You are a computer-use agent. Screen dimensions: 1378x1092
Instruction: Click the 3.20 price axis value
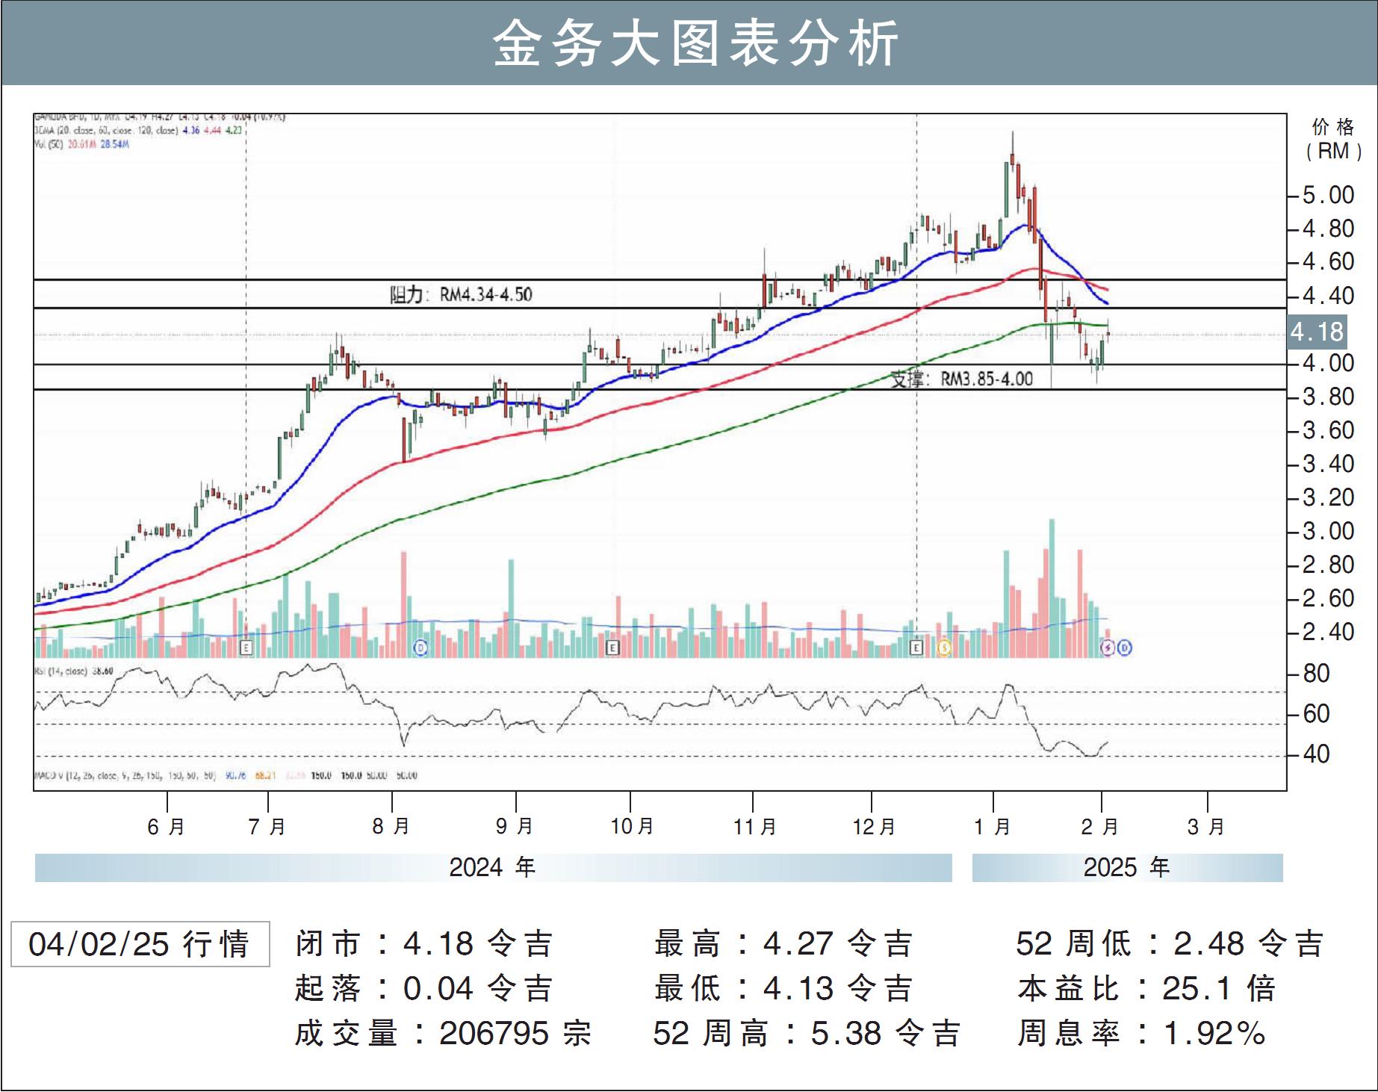(1328, 498)
